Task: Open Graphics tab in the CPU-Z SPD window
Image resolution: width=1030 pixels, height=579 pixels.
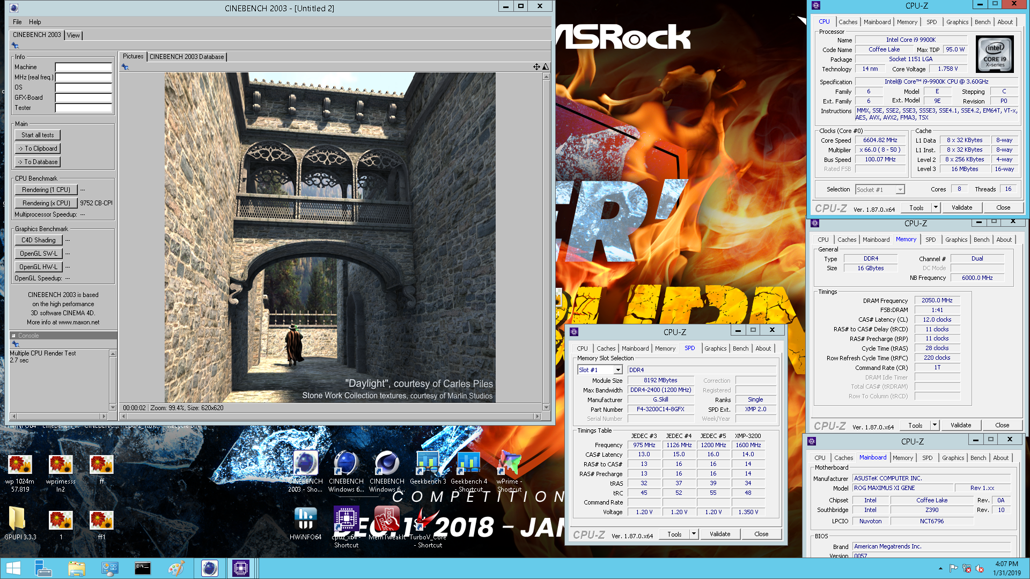Action: [715, 348]
